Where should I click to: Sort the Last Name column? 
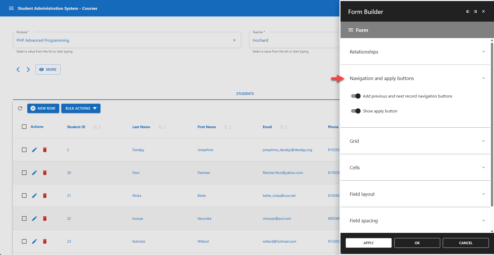click(x=160, y=127)
